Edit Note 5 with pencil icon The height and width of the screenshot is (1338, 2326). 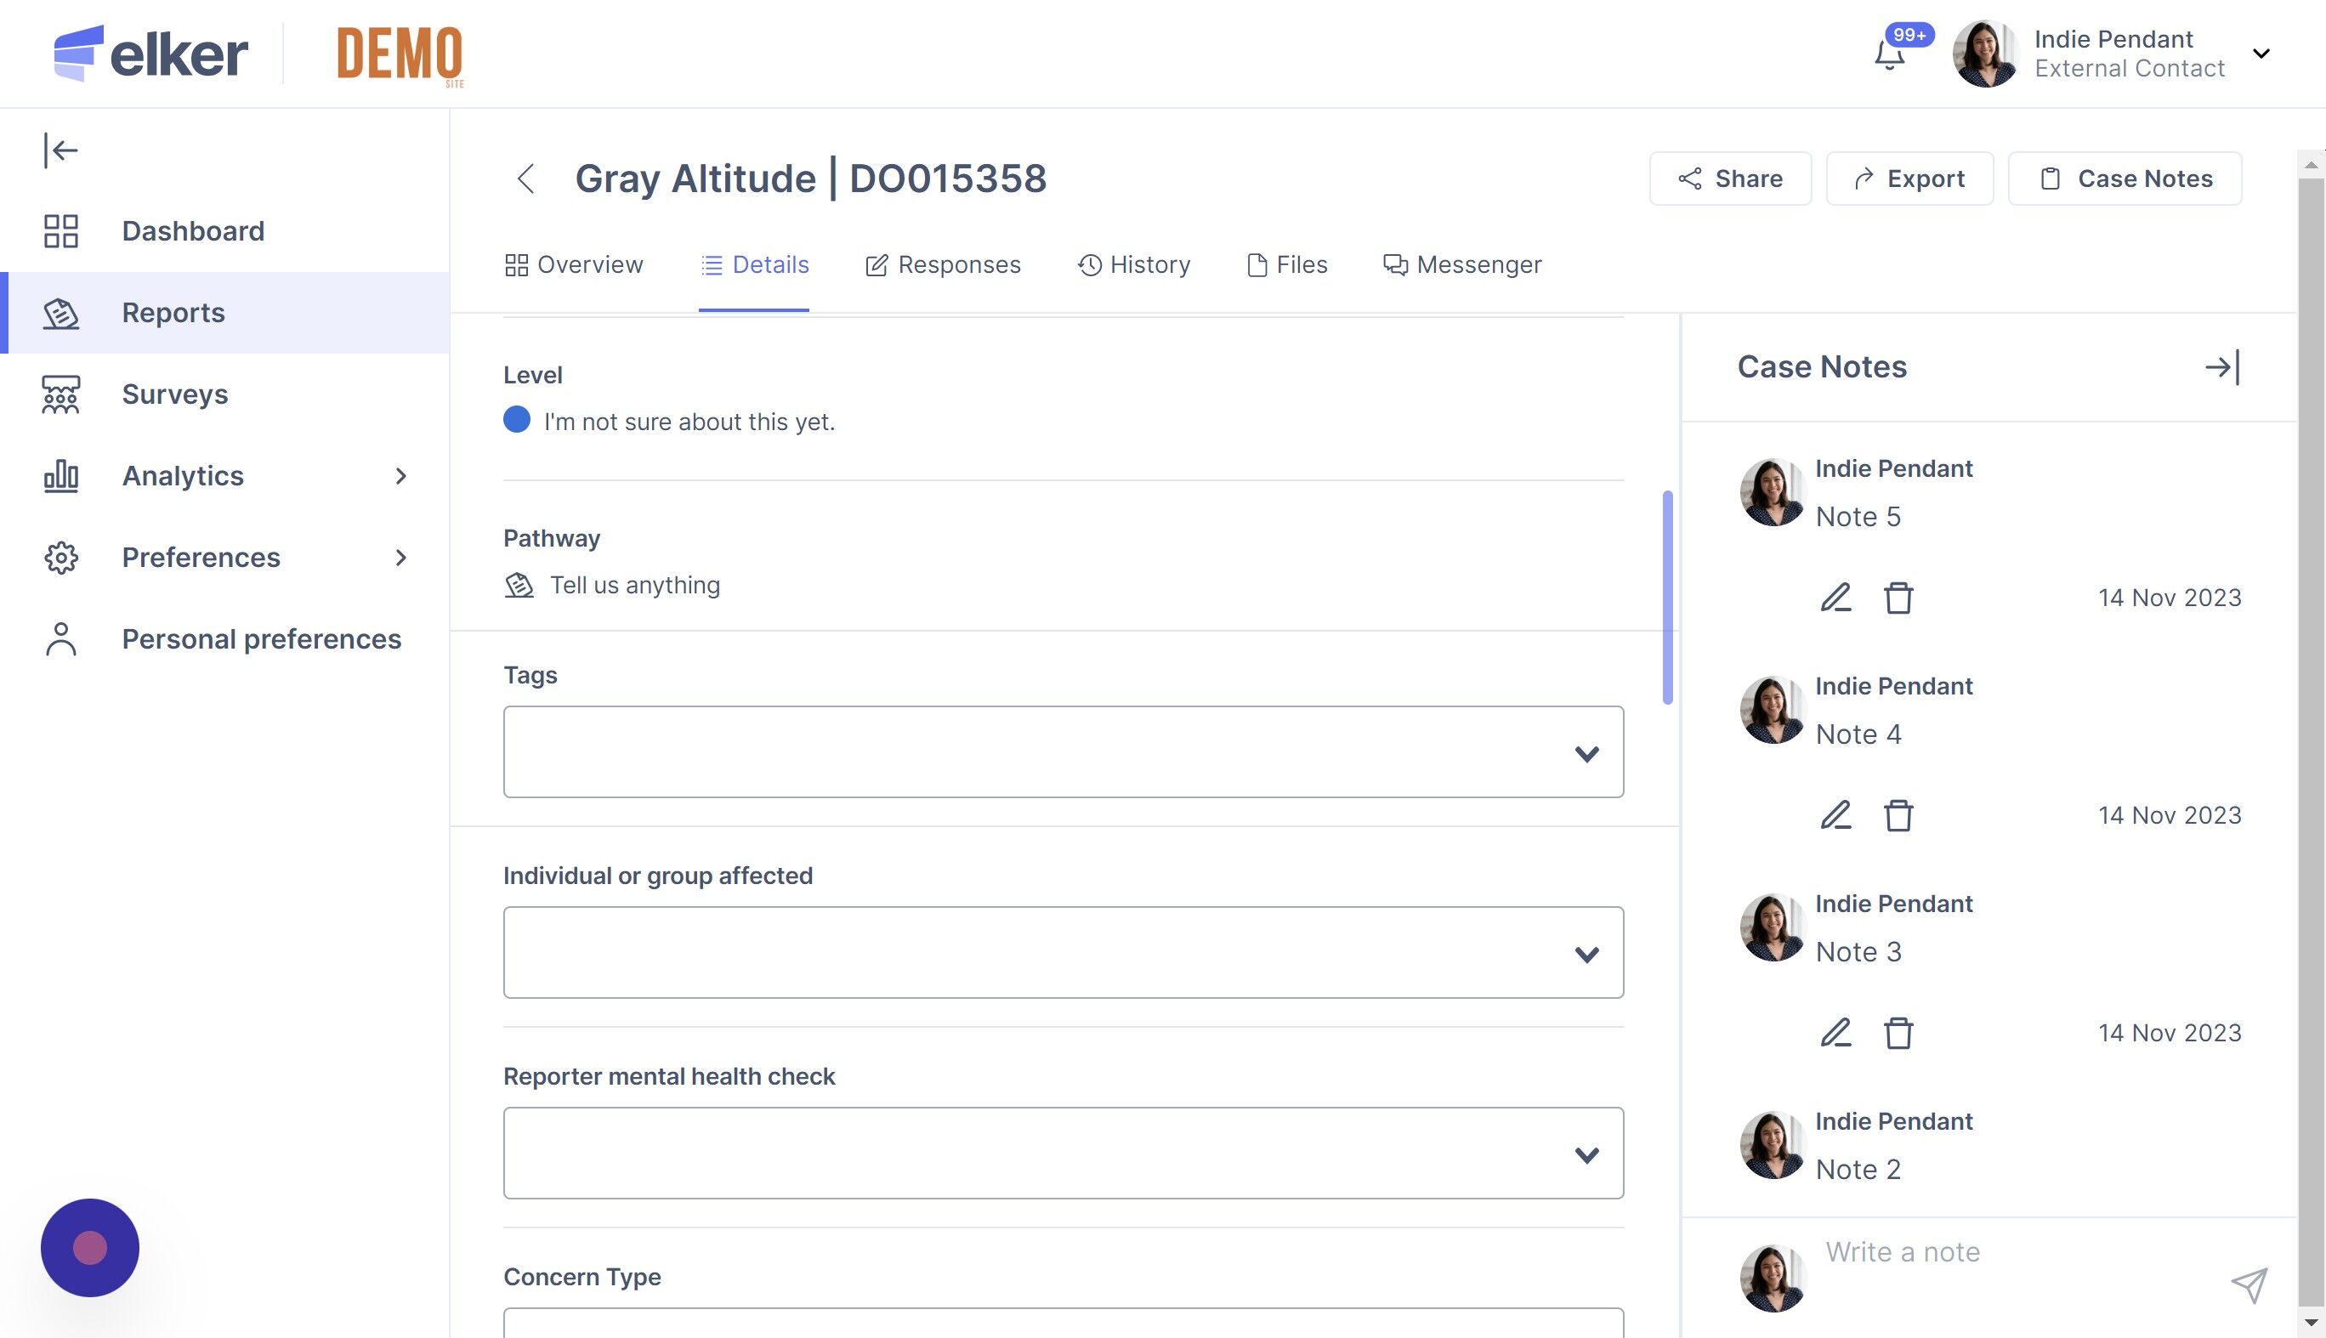point(1835,598)
